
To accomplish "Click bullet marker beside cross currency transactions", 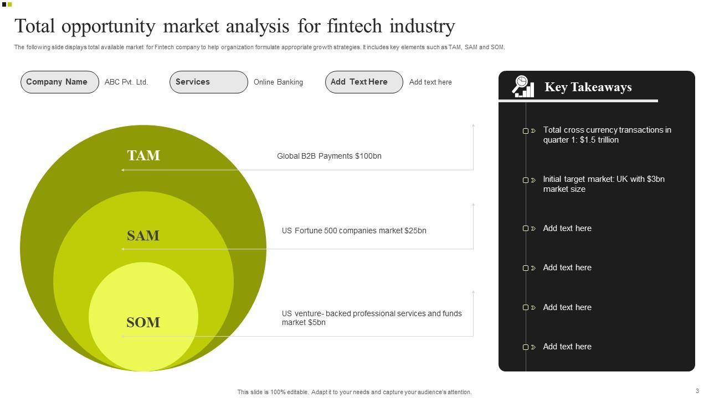I will click(x=526, y=131).
